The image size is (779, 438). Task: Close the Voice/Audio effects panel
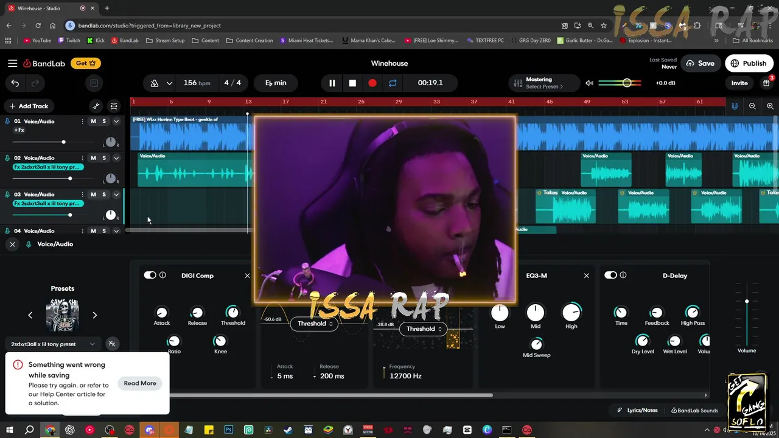12,244
